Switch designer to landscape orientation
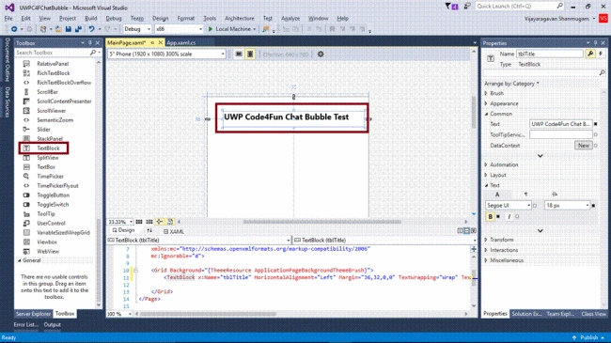611x343 pixels. (x=239, y=55)
